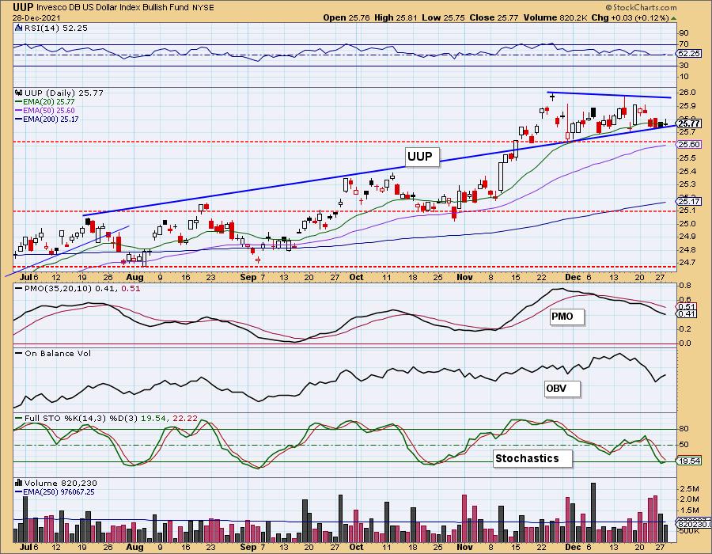Click the 'EMA(20) 25.77' legend text

pyautogui.click(x=48, y=102)
